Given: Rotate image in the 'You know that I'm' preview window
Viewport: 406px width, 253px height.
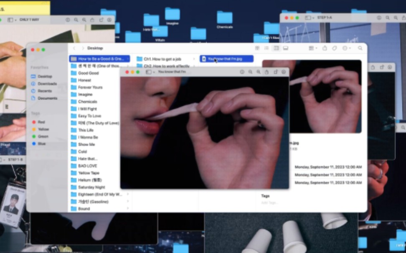Looking at the screenshot, I should 275,72.
